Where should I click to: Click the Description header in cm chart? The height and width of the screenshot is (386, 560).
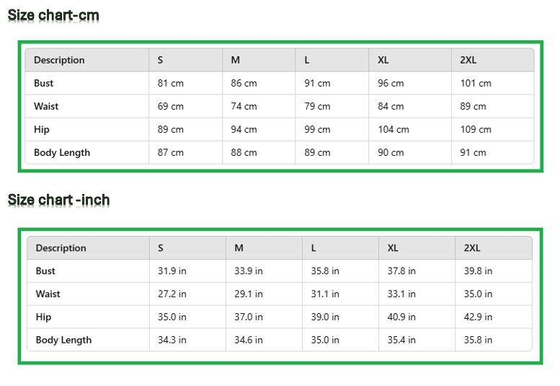point(59,60)
